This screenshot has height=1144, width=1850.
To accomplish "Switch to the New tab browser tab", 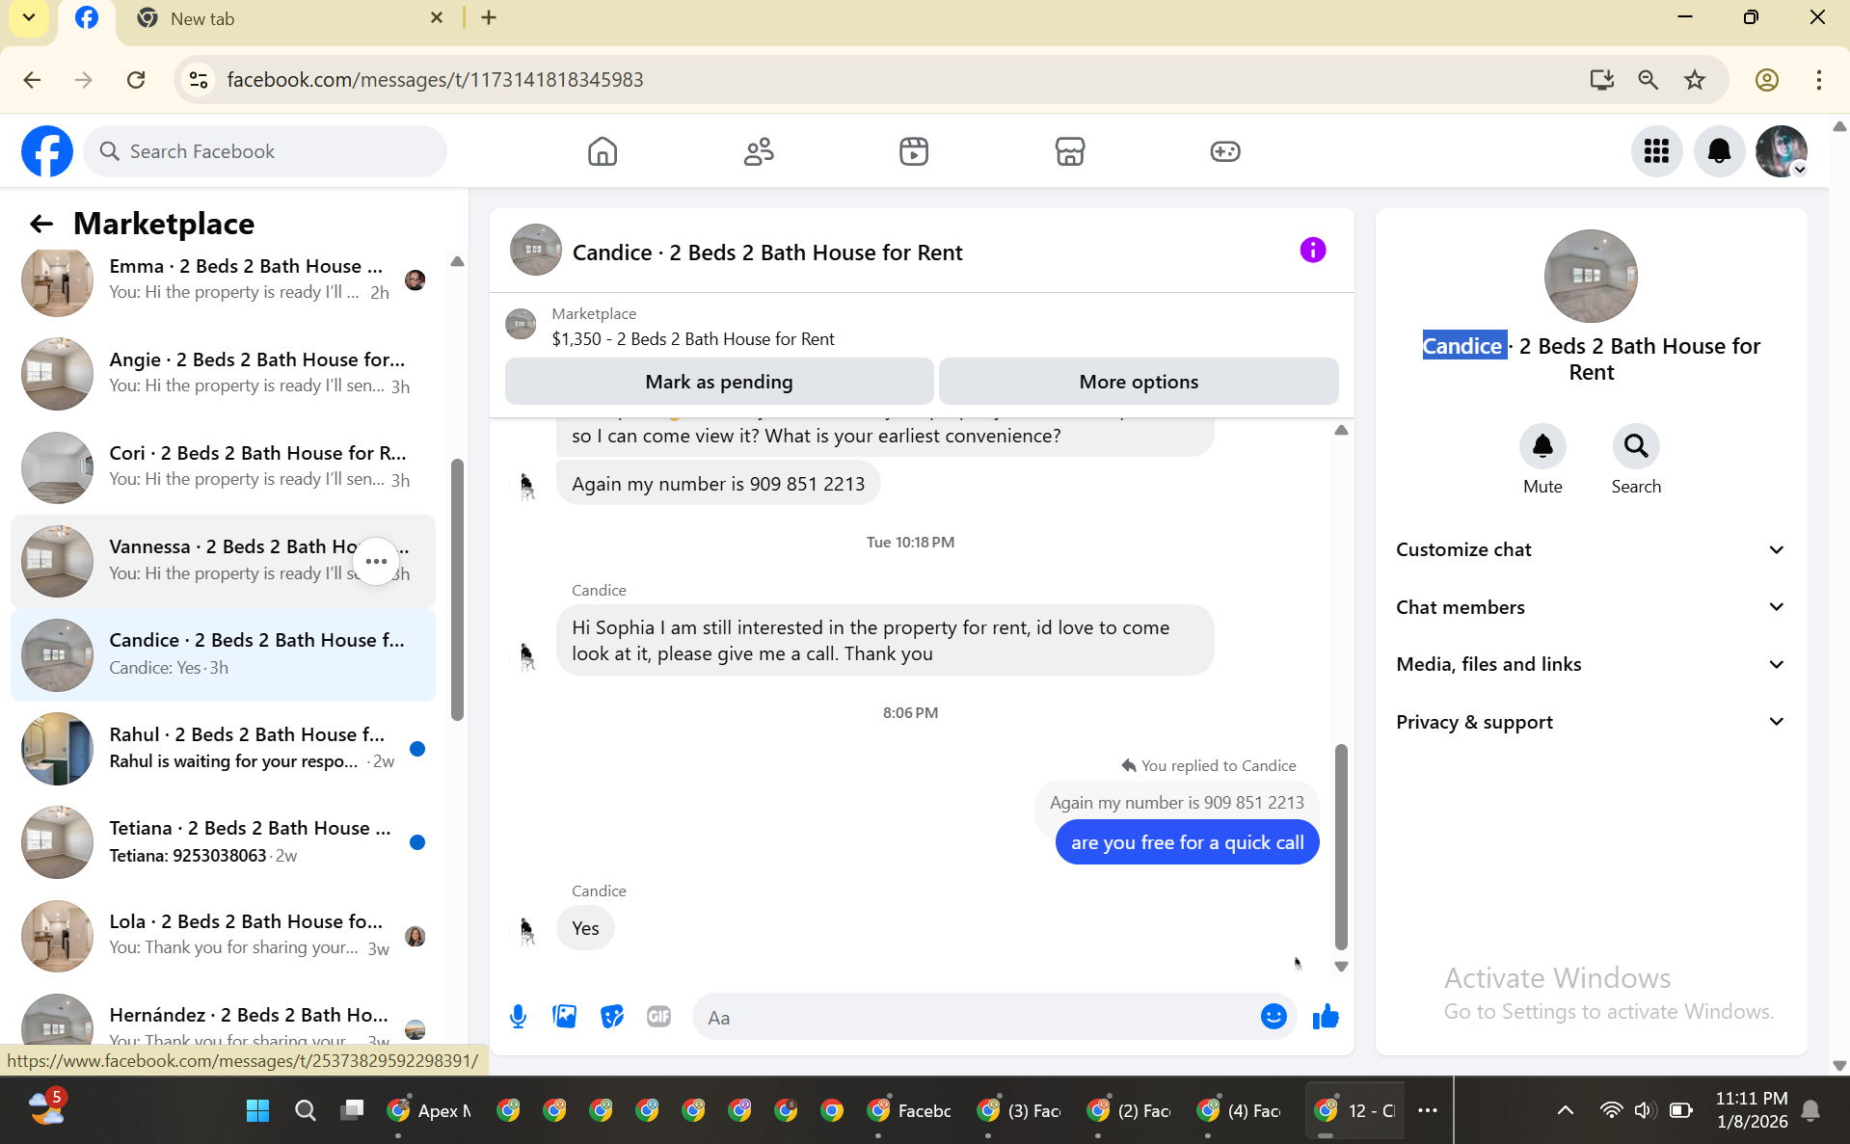I will click(289, 19).
